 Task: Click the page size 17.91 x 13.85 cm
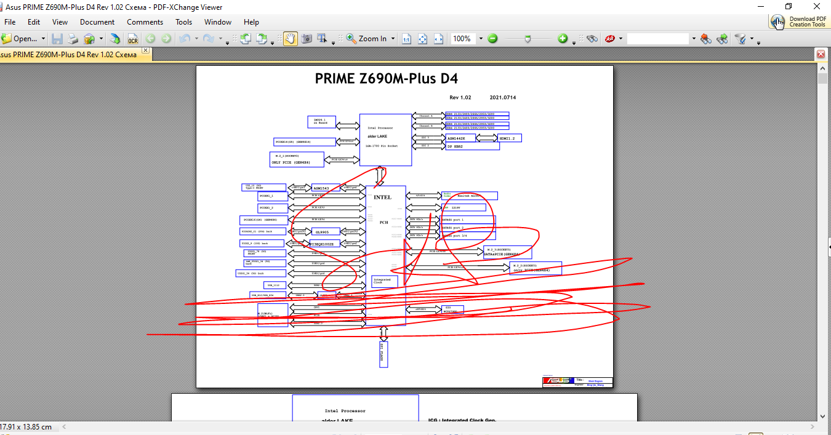[26, 427]
